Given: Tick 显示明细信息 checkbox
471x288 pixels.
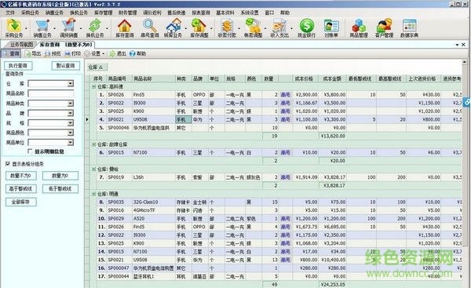Looking at the screenshot, I should (30, 151).
